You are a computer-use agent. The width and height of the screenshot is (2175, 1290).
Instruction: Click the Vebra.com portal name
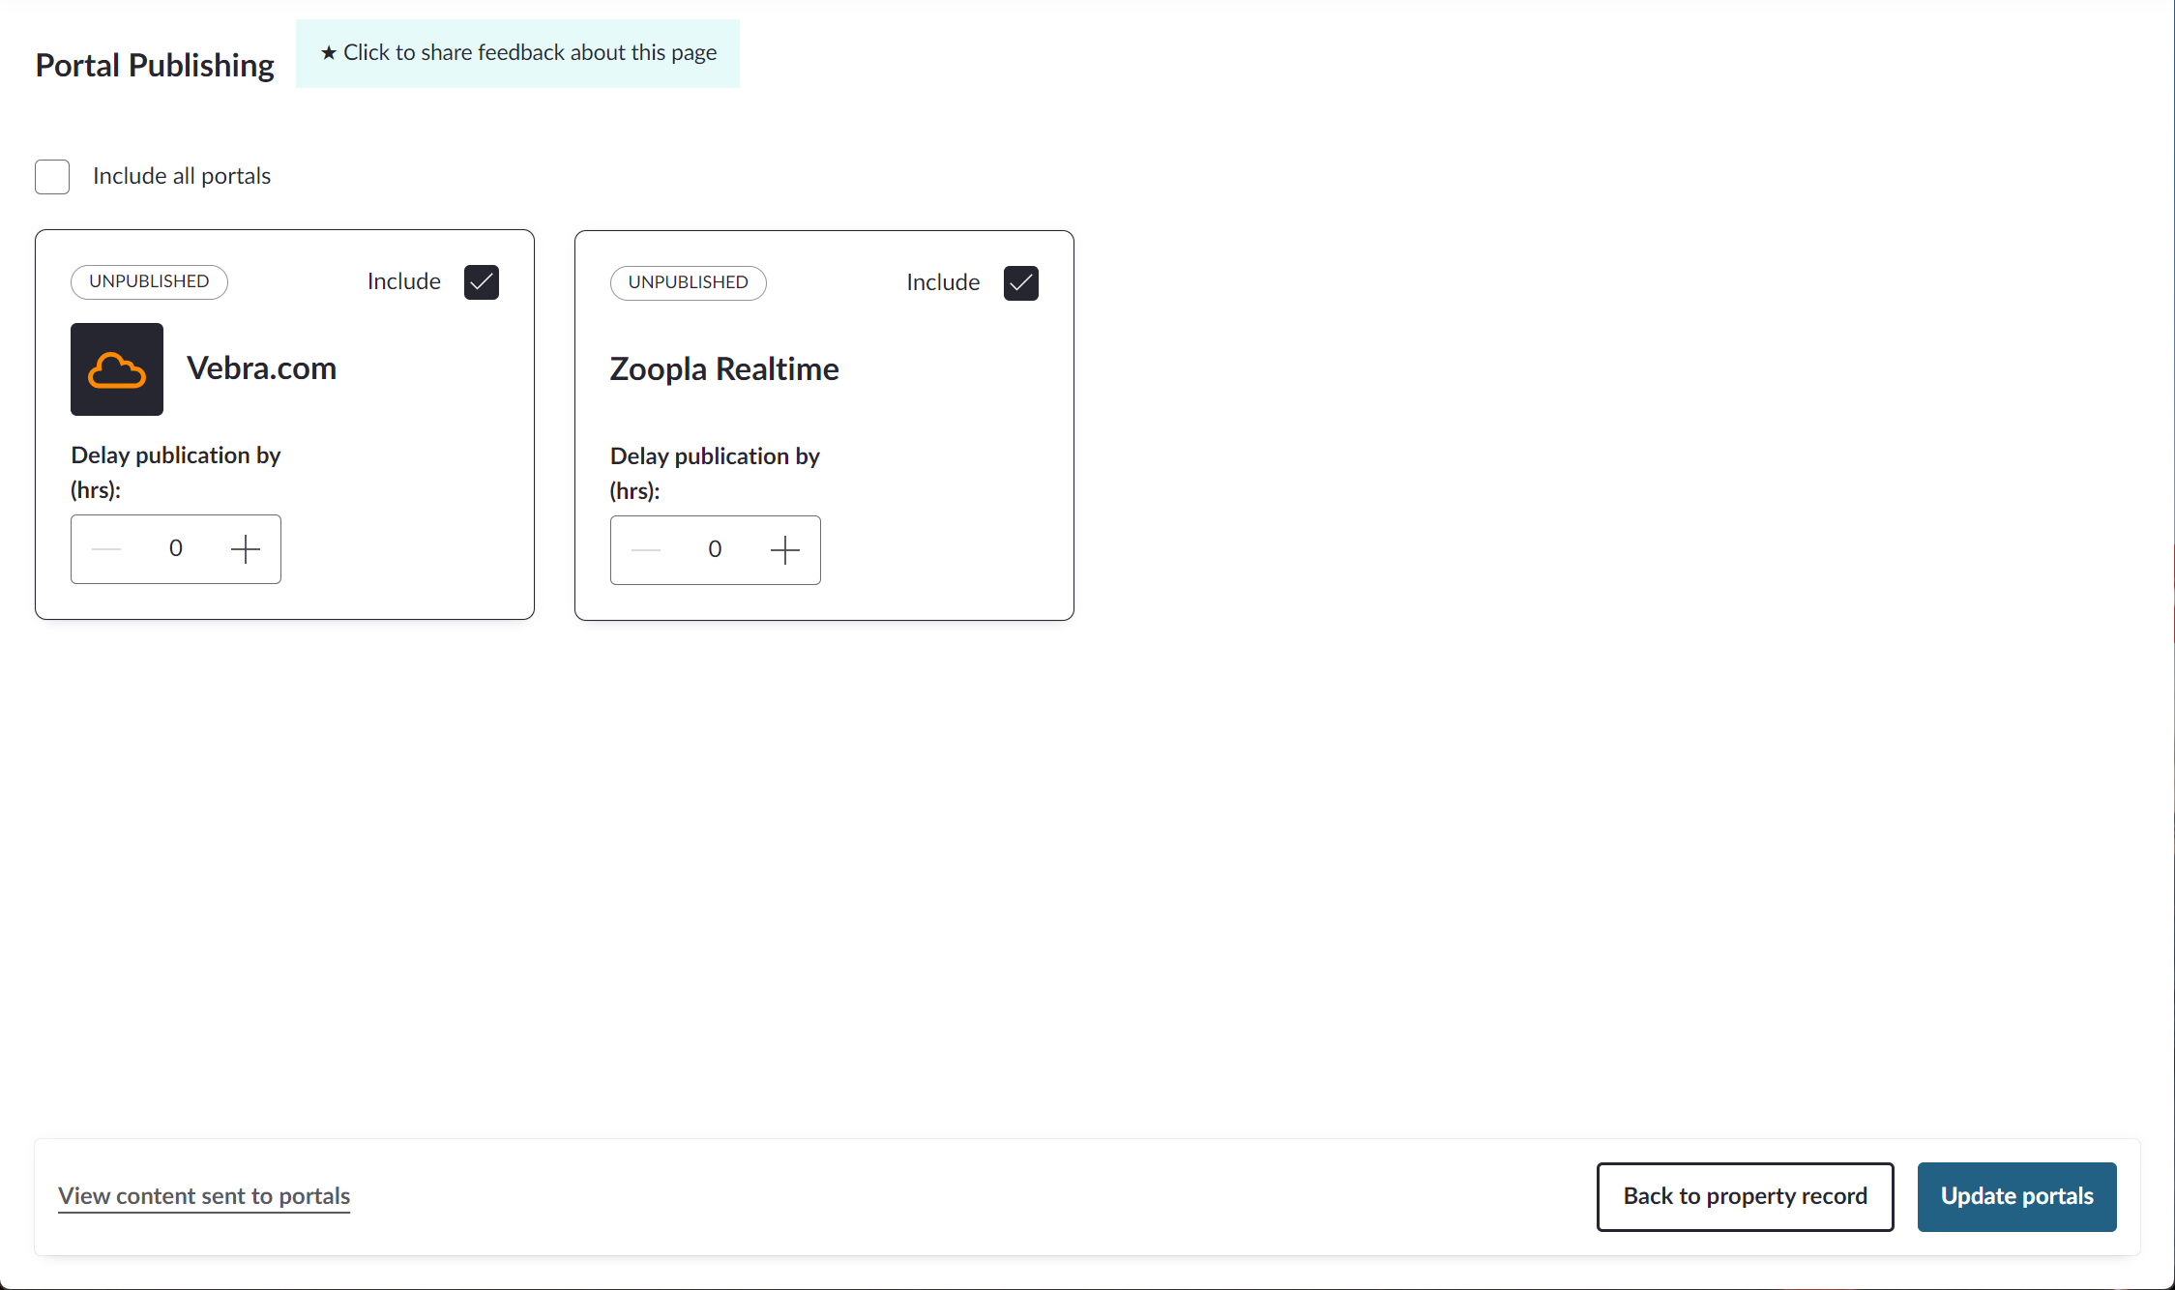coord(261,368)
